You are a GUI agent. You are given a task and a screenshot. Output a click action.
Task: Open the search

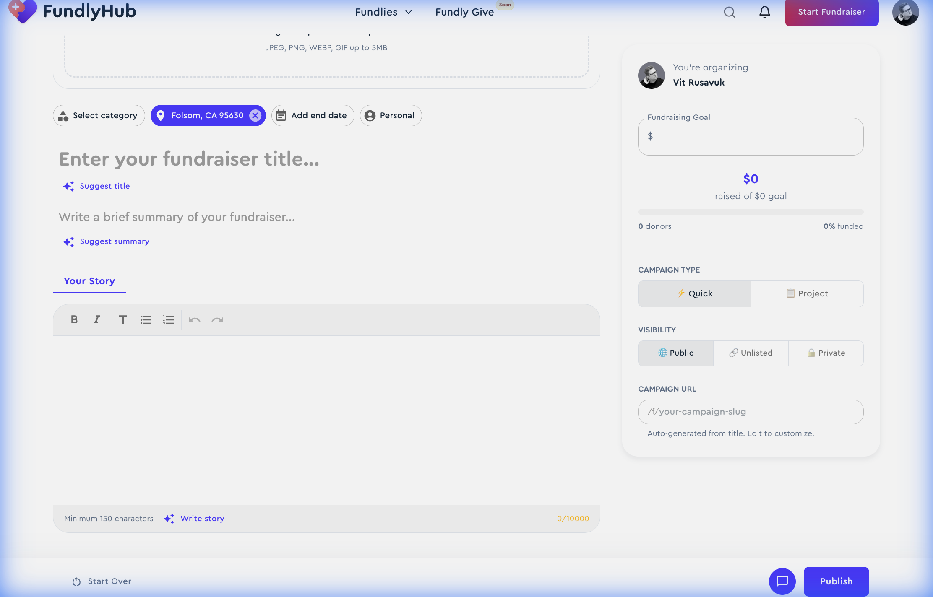pos(729,12)
